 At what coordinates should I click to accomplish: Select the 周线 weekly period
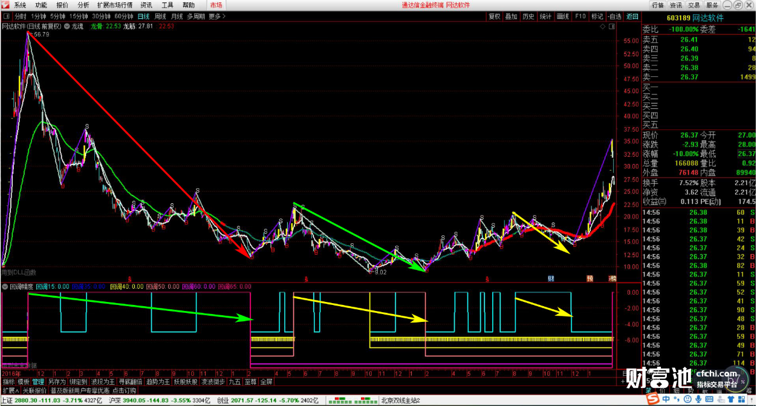tap(160, 16)
